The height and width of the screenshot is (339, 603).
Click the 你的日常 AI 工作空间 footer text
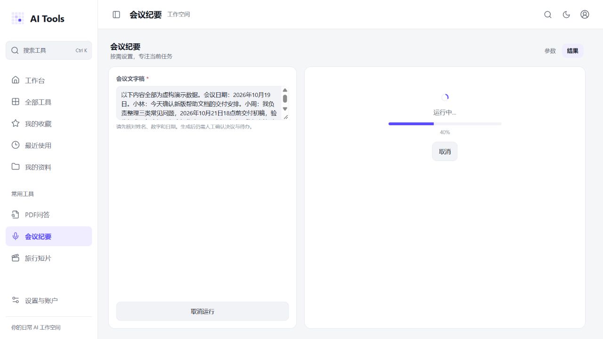click(36, 328)
